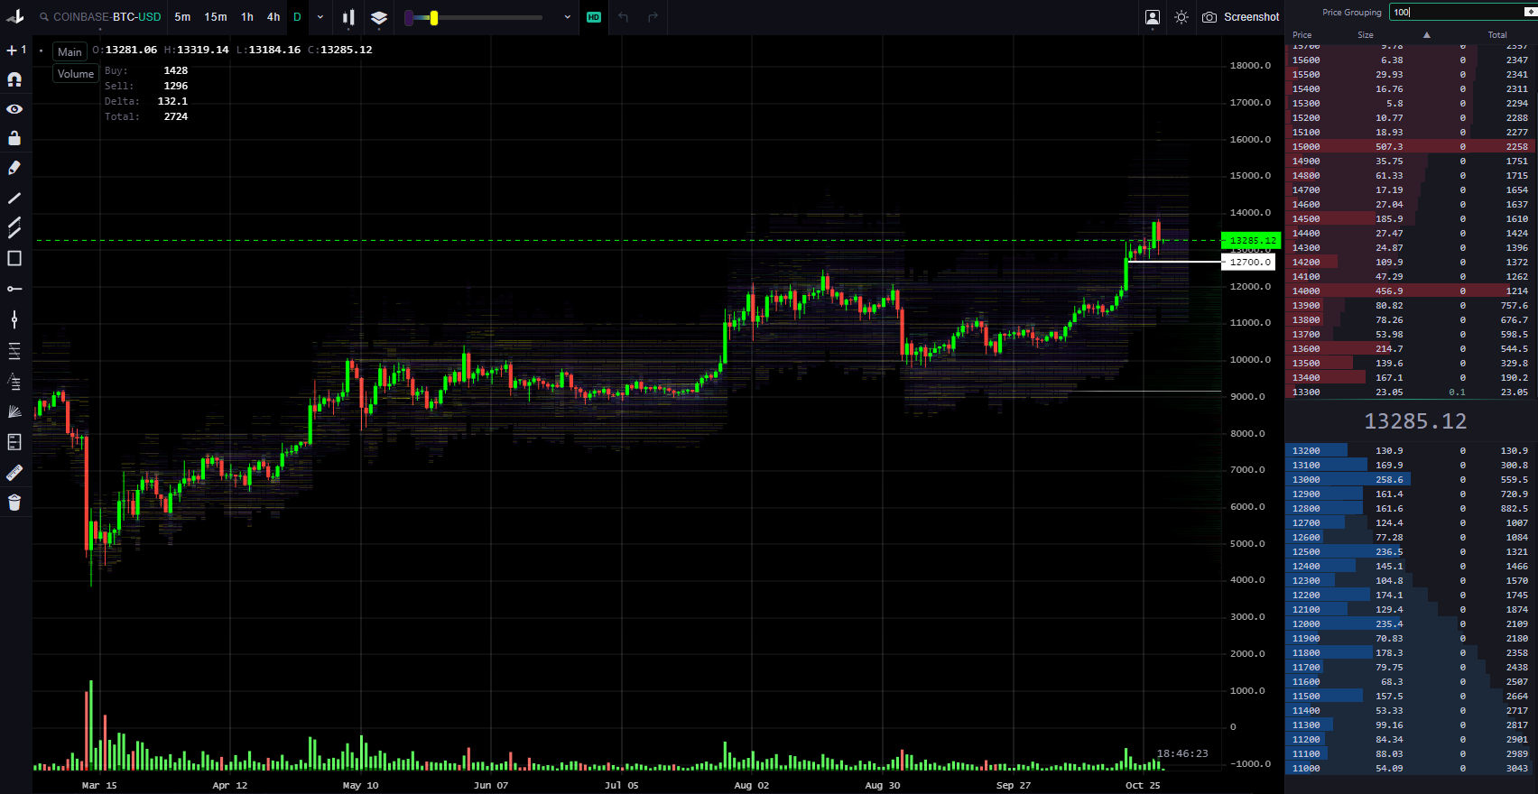
Task: Select the rectangle drawing tool
Action: 14,259
